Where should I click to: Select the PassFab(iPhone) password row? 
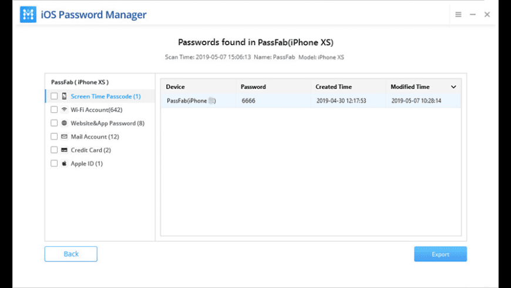(311, 101)
